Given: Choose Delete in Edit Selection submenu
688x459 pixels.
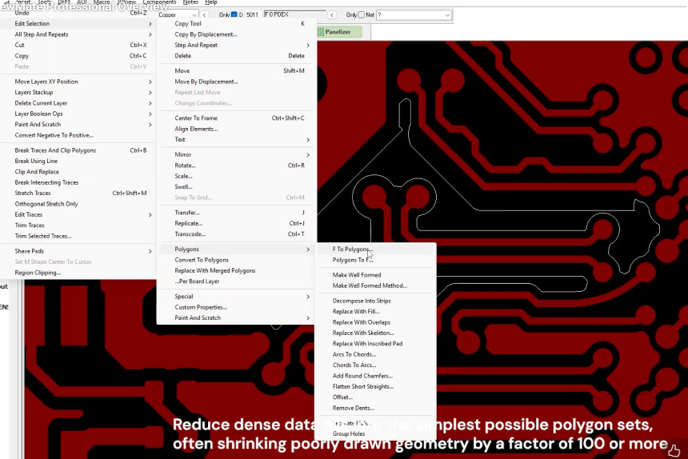Looking at the screenshot, I should (x=236, y=56).
